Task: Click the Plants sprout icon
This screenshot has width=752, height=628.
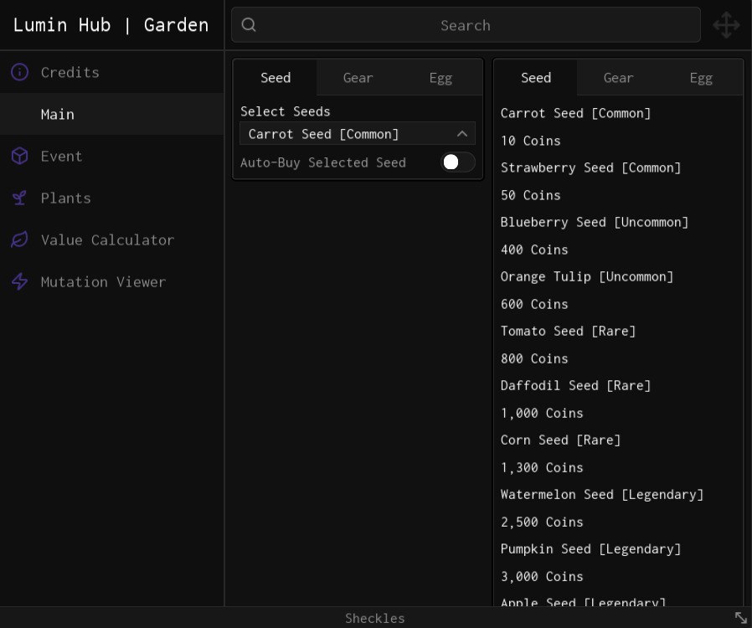Action: pos(19,198)
